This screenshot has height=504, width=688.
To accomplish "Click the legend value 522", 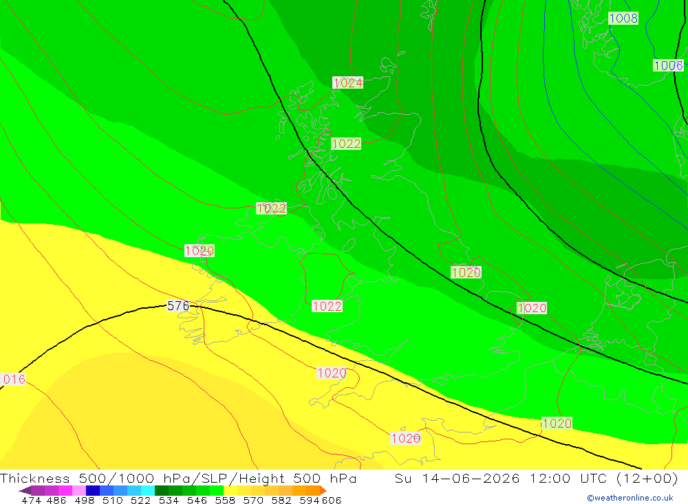I will 141,500.
